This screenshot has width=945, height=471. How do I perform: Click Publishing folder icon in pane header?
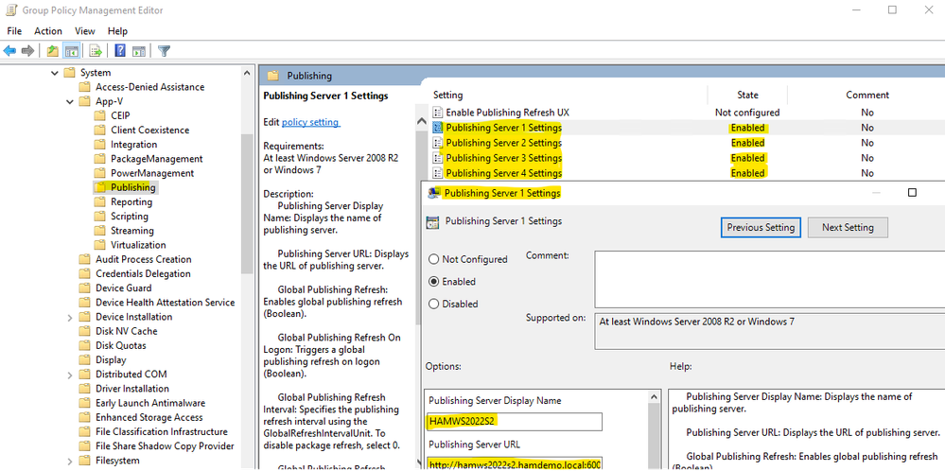pyautogui.click(x=273, y=76)
